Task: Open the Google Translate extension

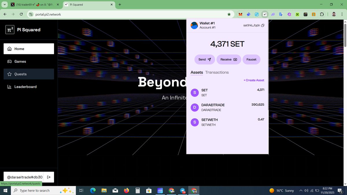Action: pyautogui.click(x=281, y=14)
